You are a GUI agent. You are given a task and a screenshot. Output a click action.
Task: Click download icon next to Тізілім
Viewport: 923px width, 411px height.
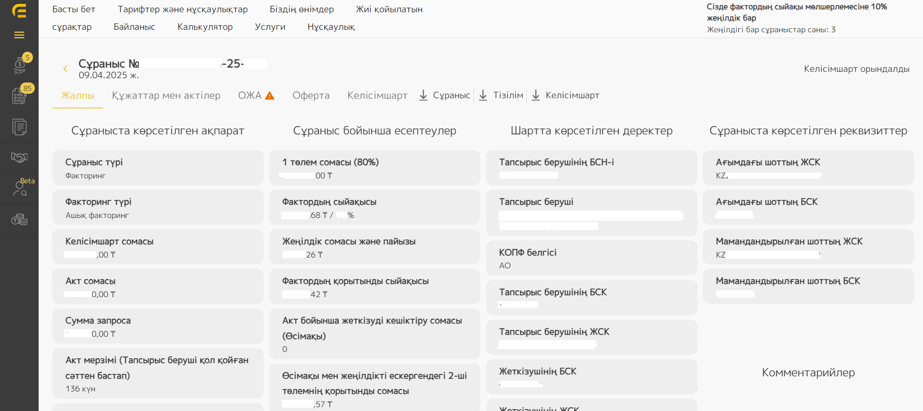pos(483,95)
